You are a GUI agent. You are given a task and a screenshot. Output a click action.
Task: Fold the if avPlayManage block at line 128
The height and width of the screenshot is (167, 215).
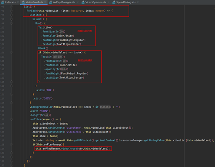(11, 144)
